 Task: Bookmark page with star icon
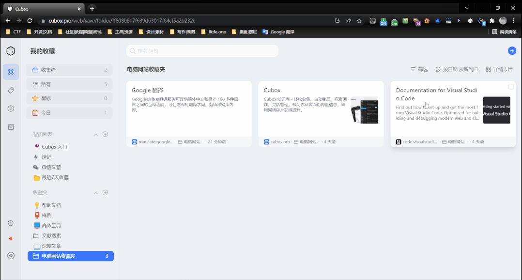(359, 21)
